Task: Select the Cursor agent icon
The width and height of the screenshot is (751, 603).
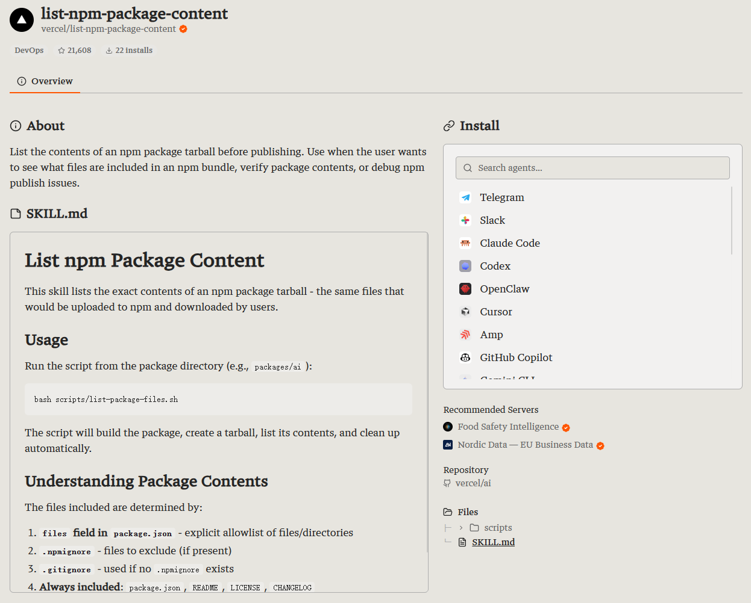Action: (x=465, y=312)
